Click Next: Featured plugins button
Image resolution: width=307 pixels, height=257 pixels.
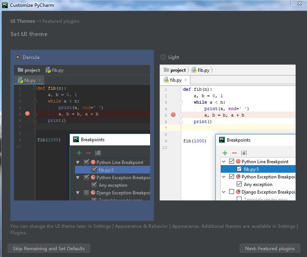270,248
